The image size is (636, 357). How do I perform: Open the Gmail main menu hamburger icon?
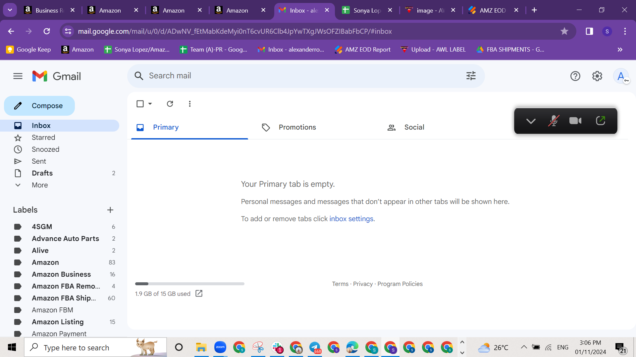(x=18, y=76)
